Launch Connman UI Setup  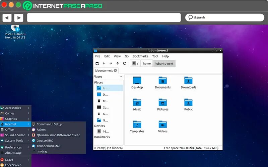(59, 124)
